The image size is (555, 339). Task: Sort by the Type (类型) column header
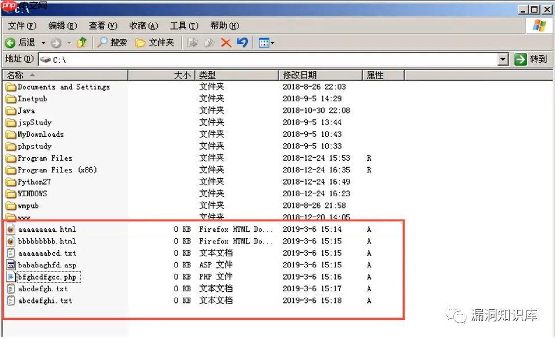point(237,75)
